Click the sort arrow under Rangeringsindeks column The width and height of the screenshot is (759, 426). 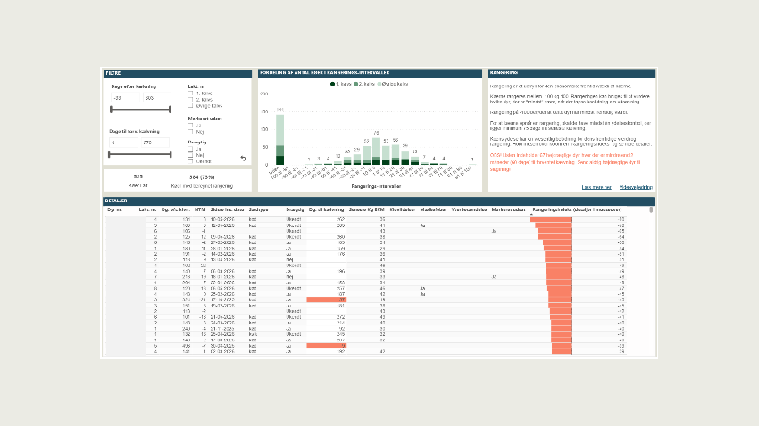pos(532,214)
